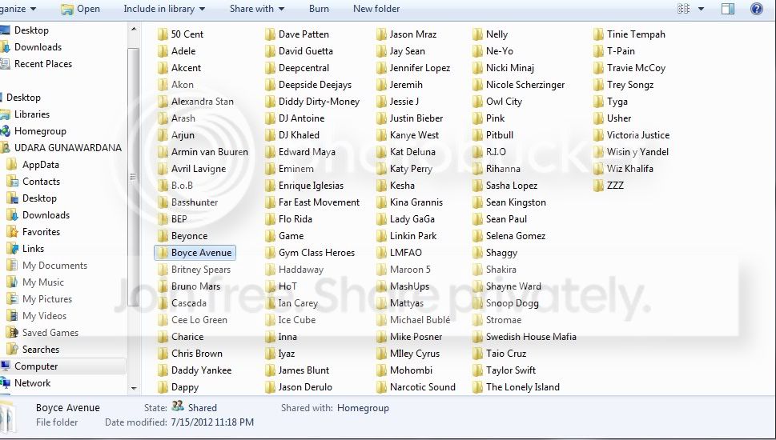
Task: Click the change view icon
Action: [x=683, y=9]
